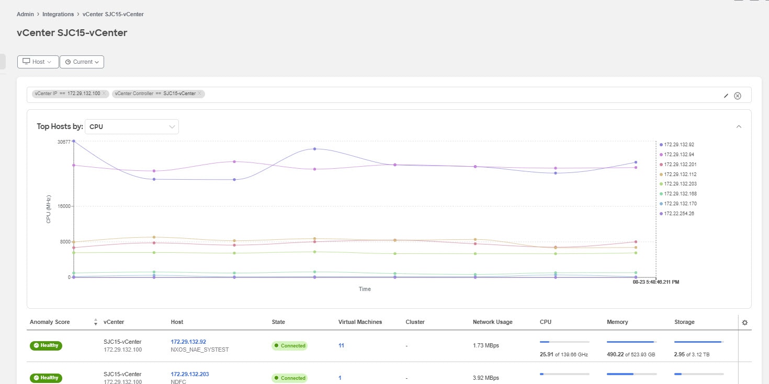This screenshot has height=384, width=769.
Task: Toggle legend entry 172.29.132.92
Action: (x=677, y=144)
